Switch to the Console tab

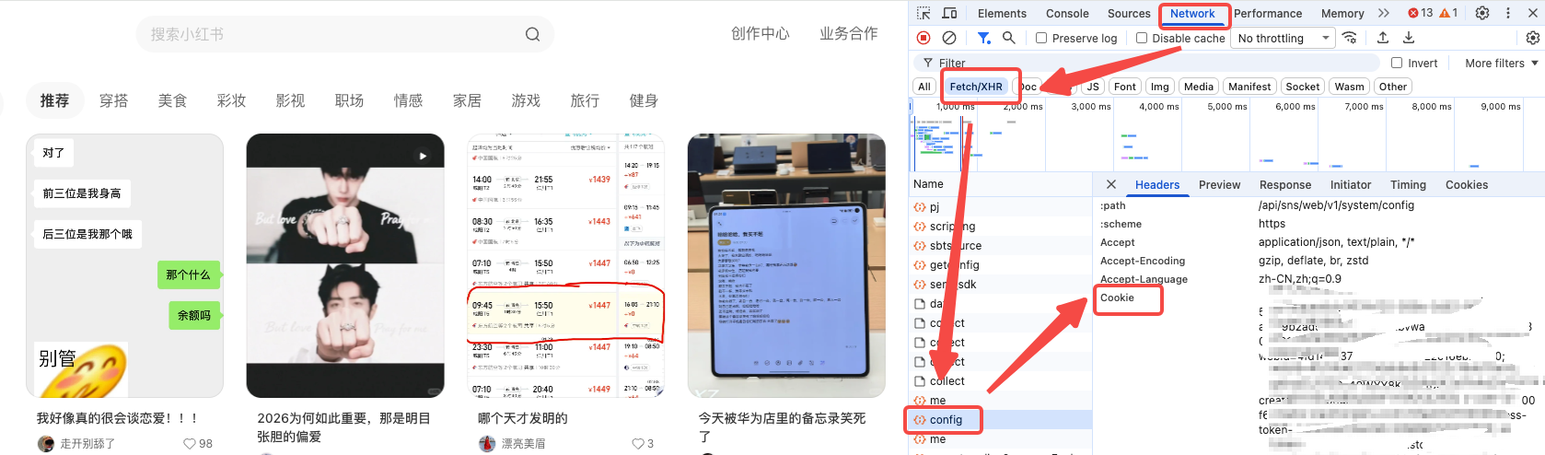coord(1067,13)
